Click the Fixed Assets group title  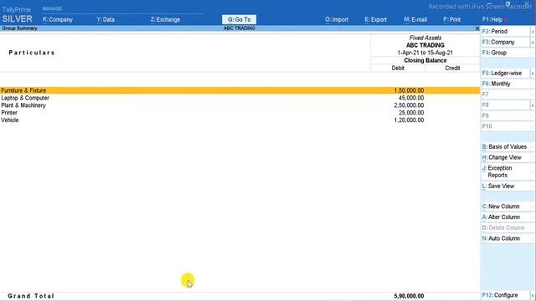pos(425,38)
